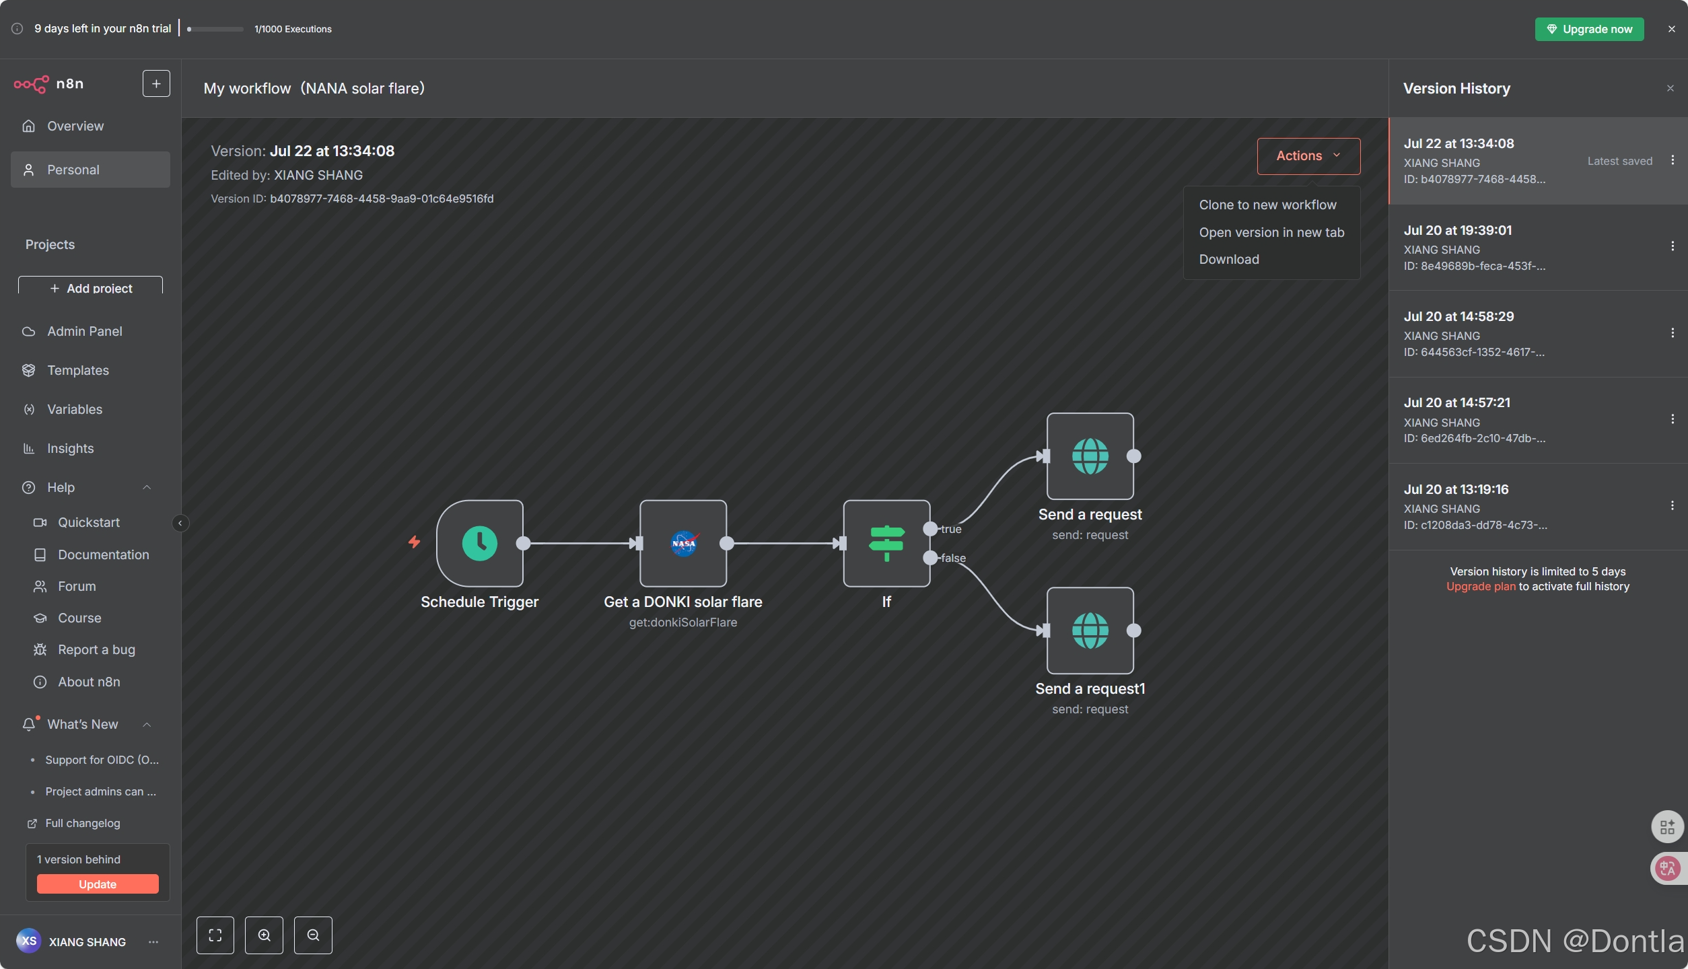The image size is (1688, 969).
Task: Open the Overview page
Action: tap(90, 126)
